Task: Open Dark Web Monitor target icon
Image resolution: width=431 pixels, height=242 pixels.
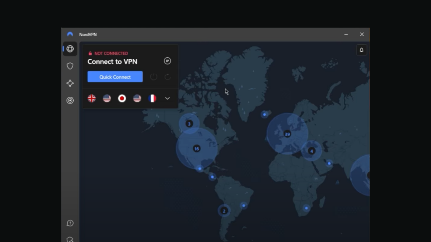Action: (x=70, y=100)
